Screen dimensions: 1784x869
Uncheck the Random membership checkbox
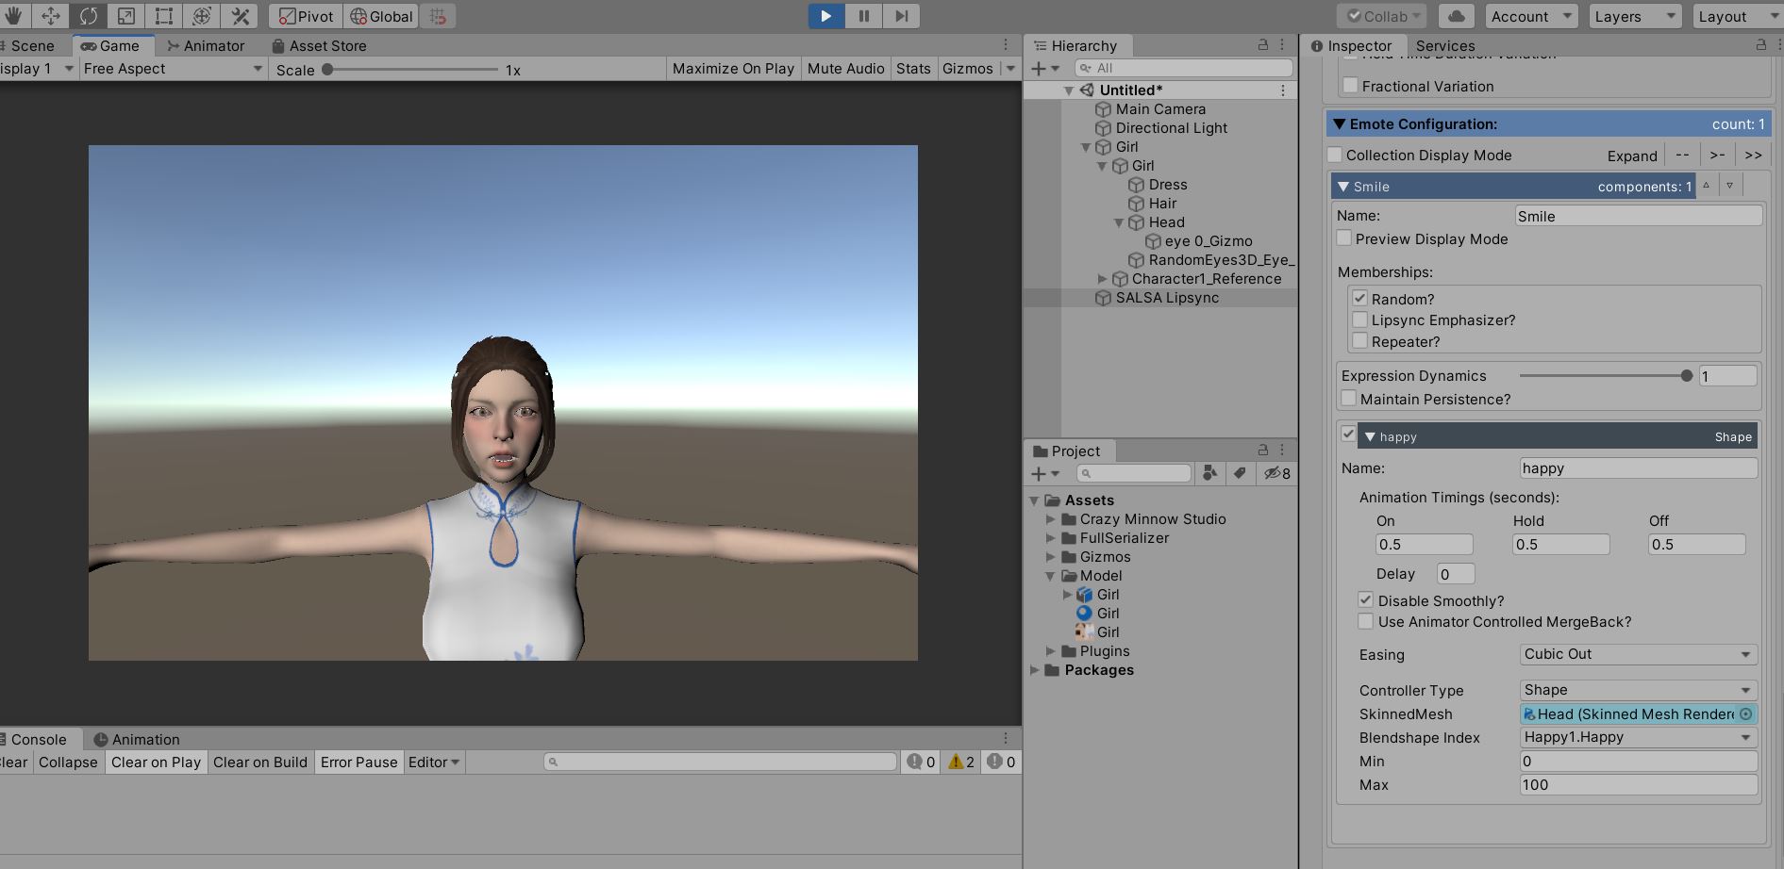1359,299
